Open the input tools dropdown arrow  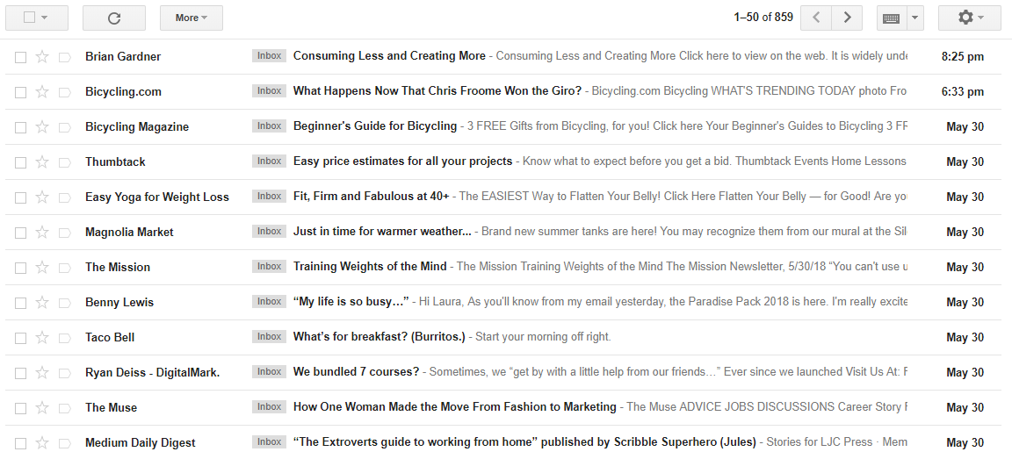915,18
